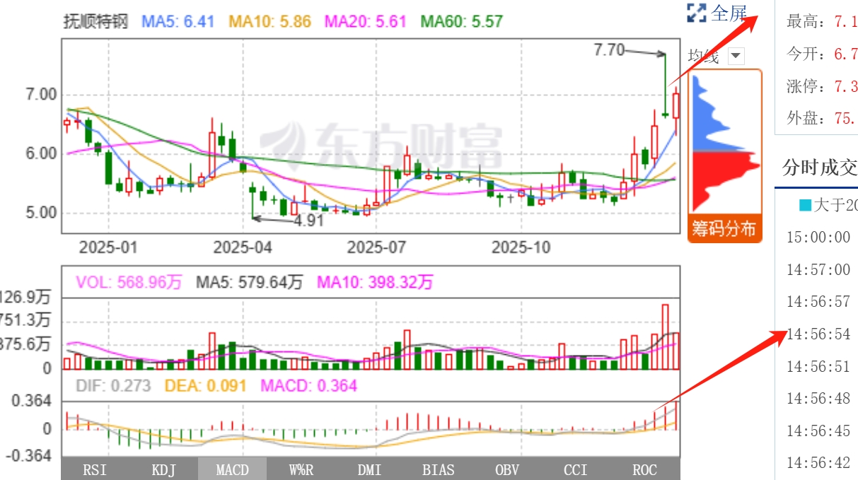Viewport: 858px width, 480px height.
Task: Click the latest red candlestick on chart
Action: click(x=676, y=106)
